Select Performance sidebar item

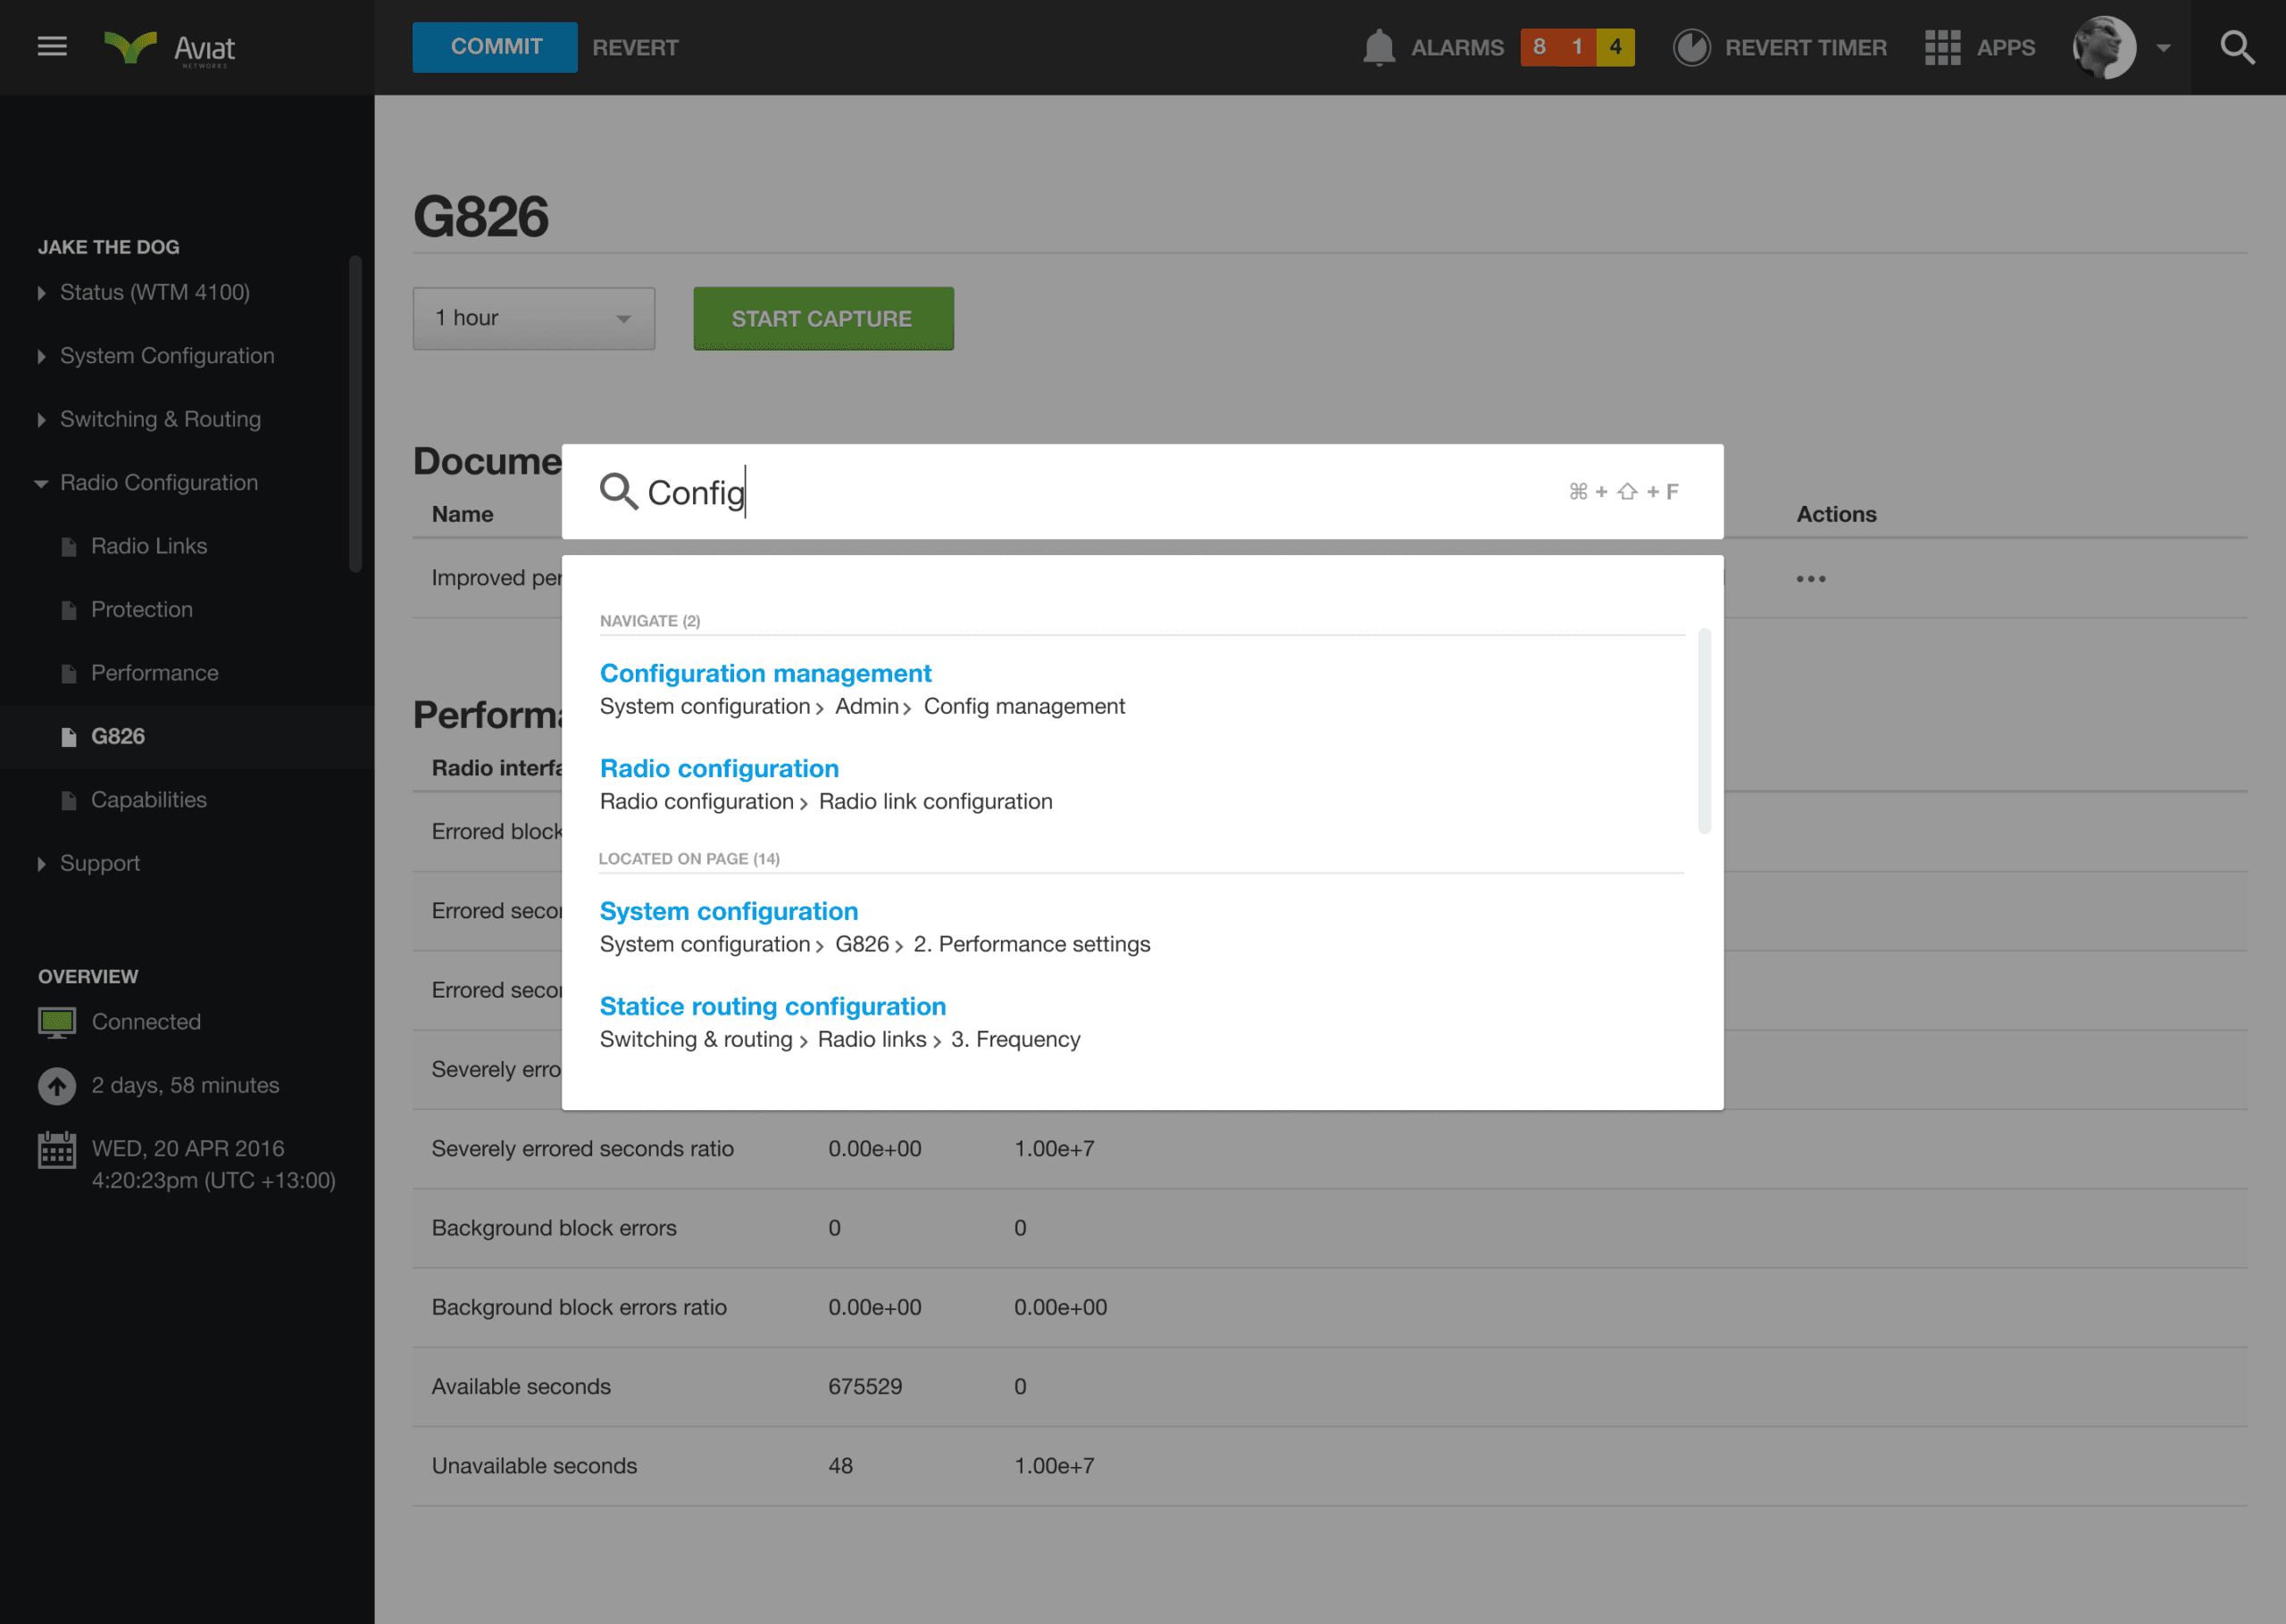tap(154, 673)
